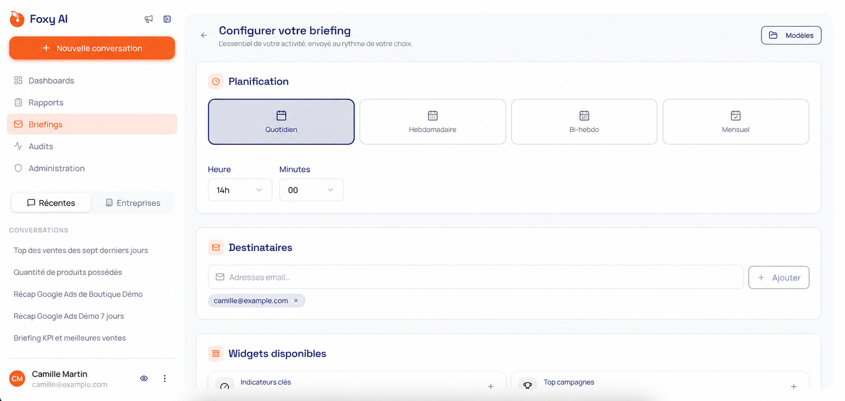Open conversation Top des ventes des sept derniers jours
This screenshot has width=845, height=401.
coord(81,251)
